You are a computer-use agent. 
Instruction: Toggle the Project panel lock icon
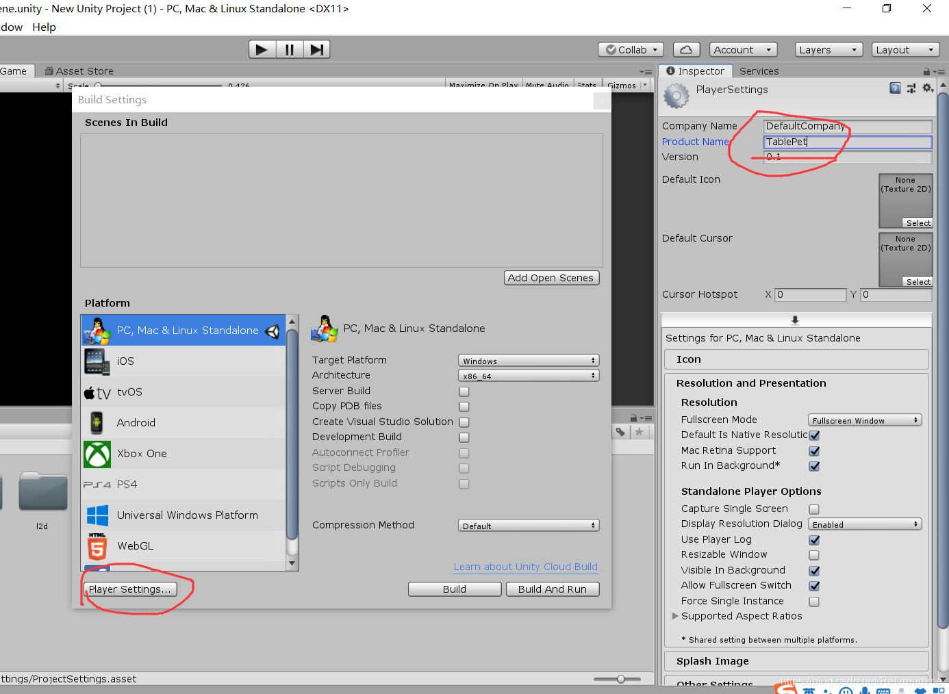point(633,417)
